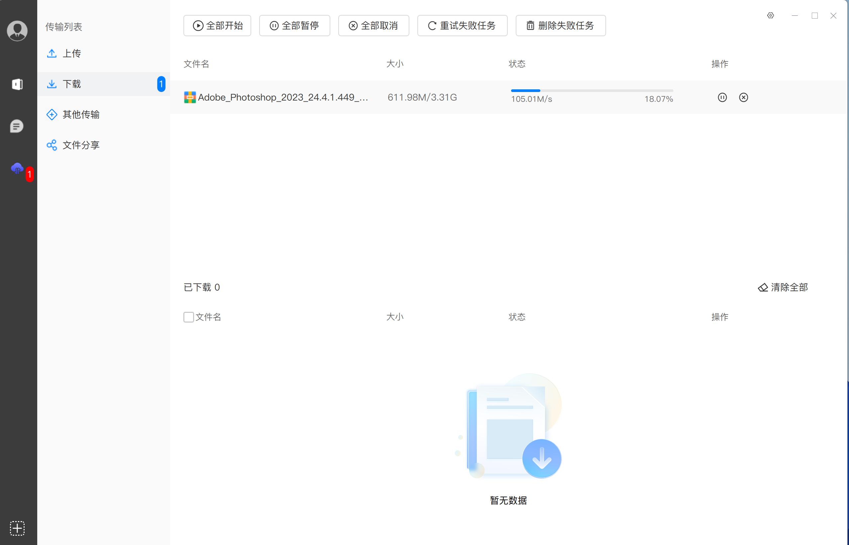This screenshot has width=849, height=545.
Task: Cancel the Adobe_Photoshop download task
Action: (743, 97)
